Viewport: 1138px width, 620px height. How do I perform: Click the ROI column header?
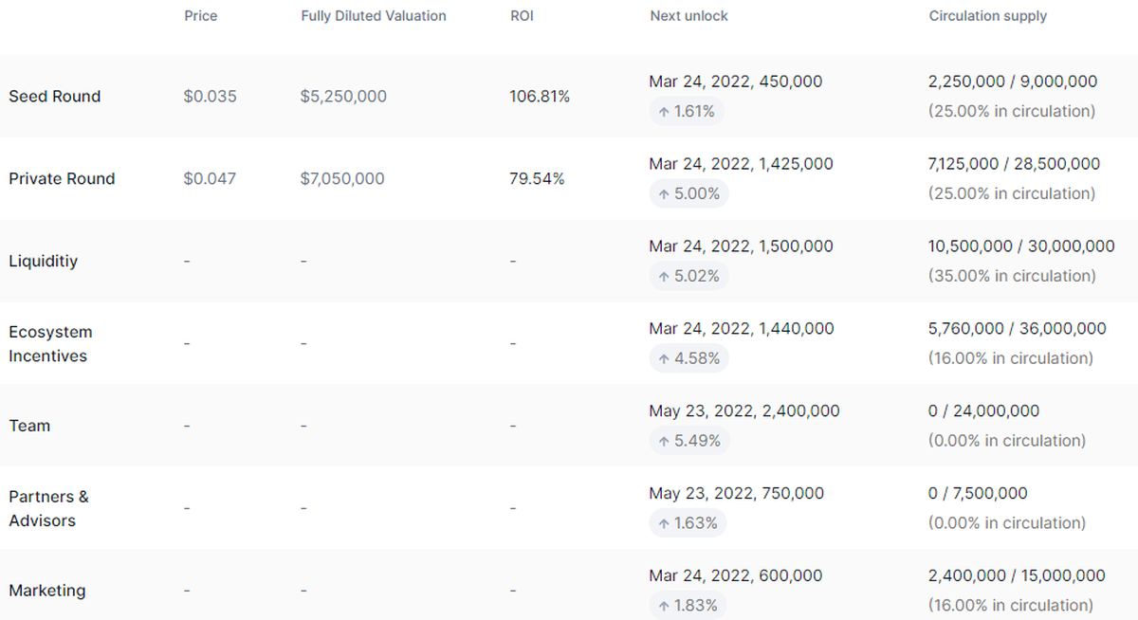[522, 16]
